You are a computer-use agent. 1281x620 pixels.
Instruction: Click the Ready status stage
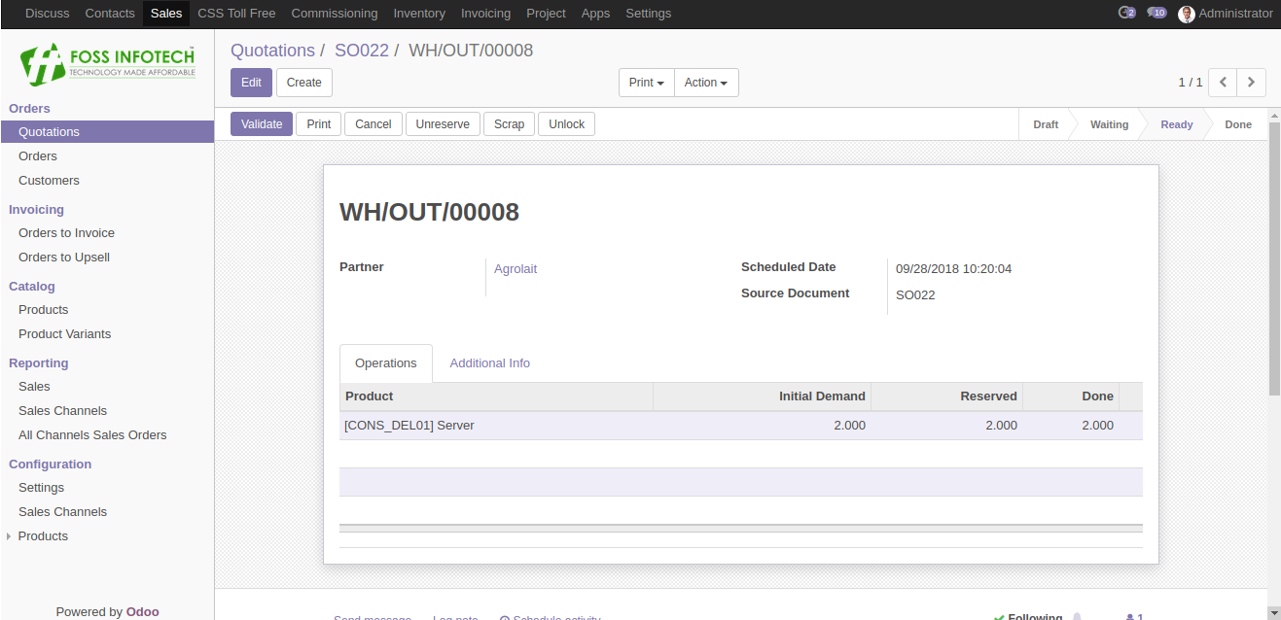(x=1176, y=124)
